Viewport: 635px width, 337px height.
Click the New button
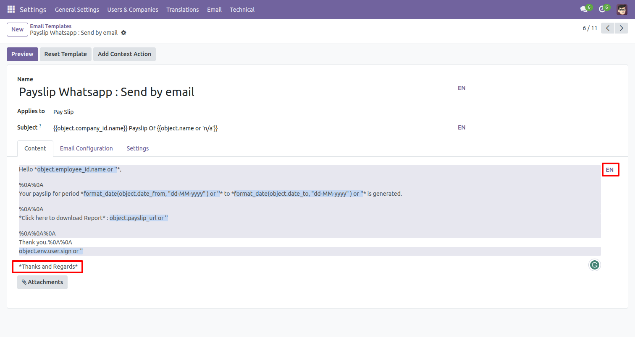(18, 29)
